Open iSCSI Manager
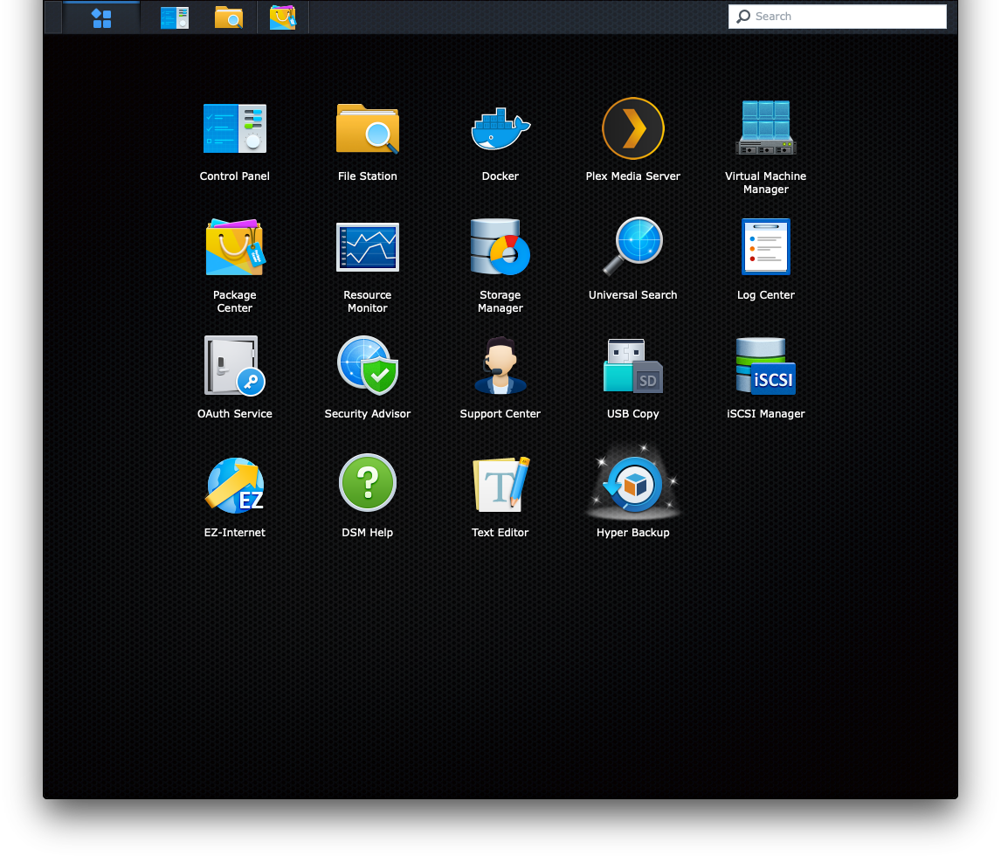This screenshot has height=856, width=1001. 765,366
